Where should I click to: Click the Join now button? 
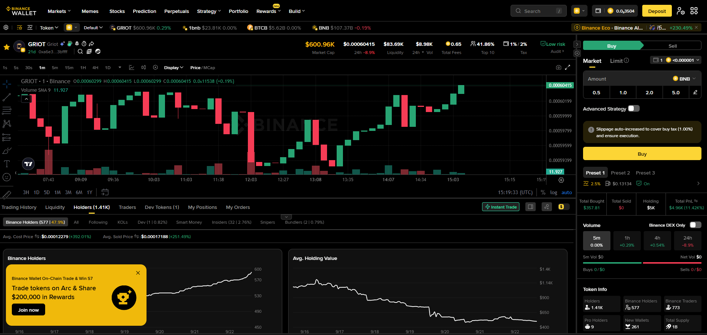pyautogui.click(x=28, y=310)
